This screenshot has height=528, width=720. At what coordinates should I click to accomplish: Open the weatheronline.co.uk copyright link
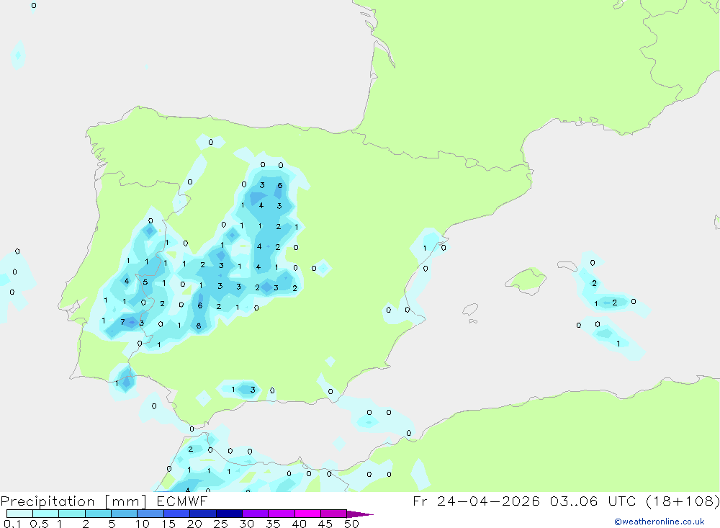click(x=659, y=522)
